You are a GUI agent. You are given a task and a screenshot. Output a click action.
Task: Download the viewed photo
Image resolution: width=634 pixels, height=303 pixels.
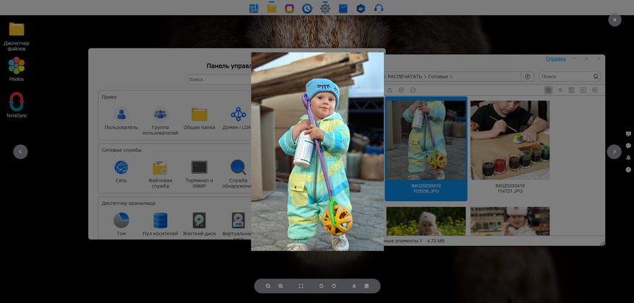(354, 286)
